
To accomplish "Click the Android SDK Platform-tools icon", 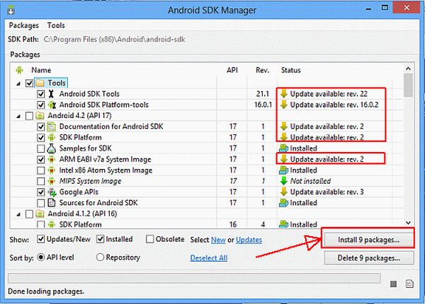I will tap(52, 105).
